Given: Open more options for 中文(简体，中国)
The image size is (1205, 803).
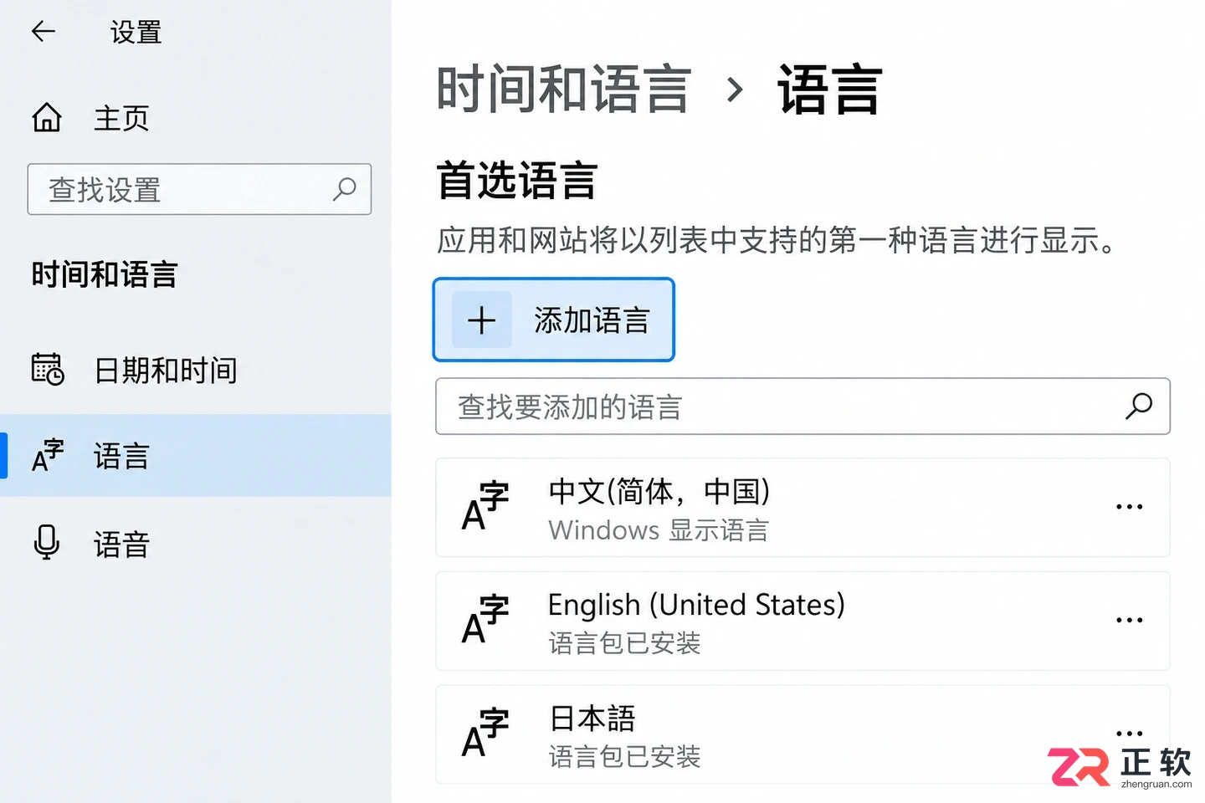Looking at the screenshot, I should click(x=1129, y=507).
